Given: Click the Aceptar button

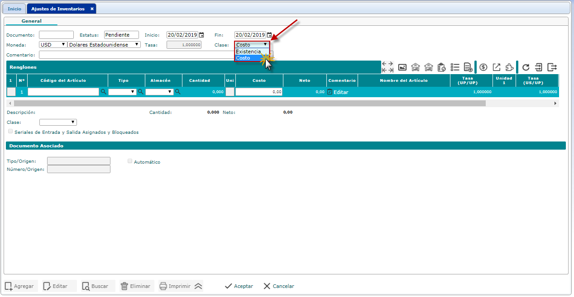Looking at the screenshot, I should (x=239, y=286).
